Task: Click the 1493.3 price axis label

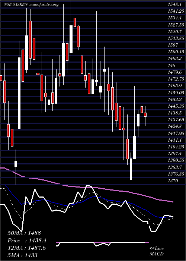Action: (x=176, y=59)
